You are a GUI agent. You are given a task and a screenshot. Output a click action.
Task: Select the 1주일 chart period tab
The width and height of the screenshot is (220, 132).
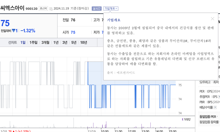(33, 42)
